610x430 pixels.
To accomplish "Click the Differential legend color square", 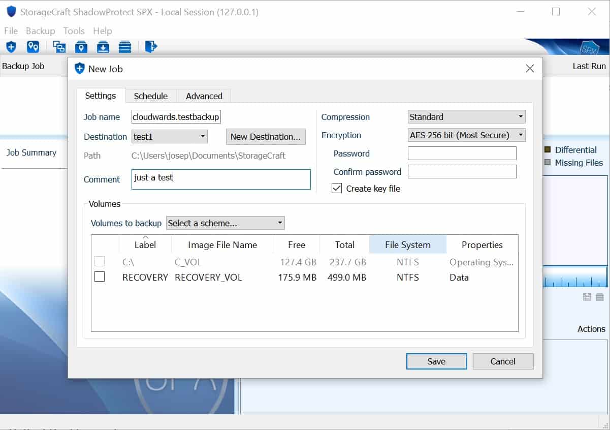I will pos(548,150).
